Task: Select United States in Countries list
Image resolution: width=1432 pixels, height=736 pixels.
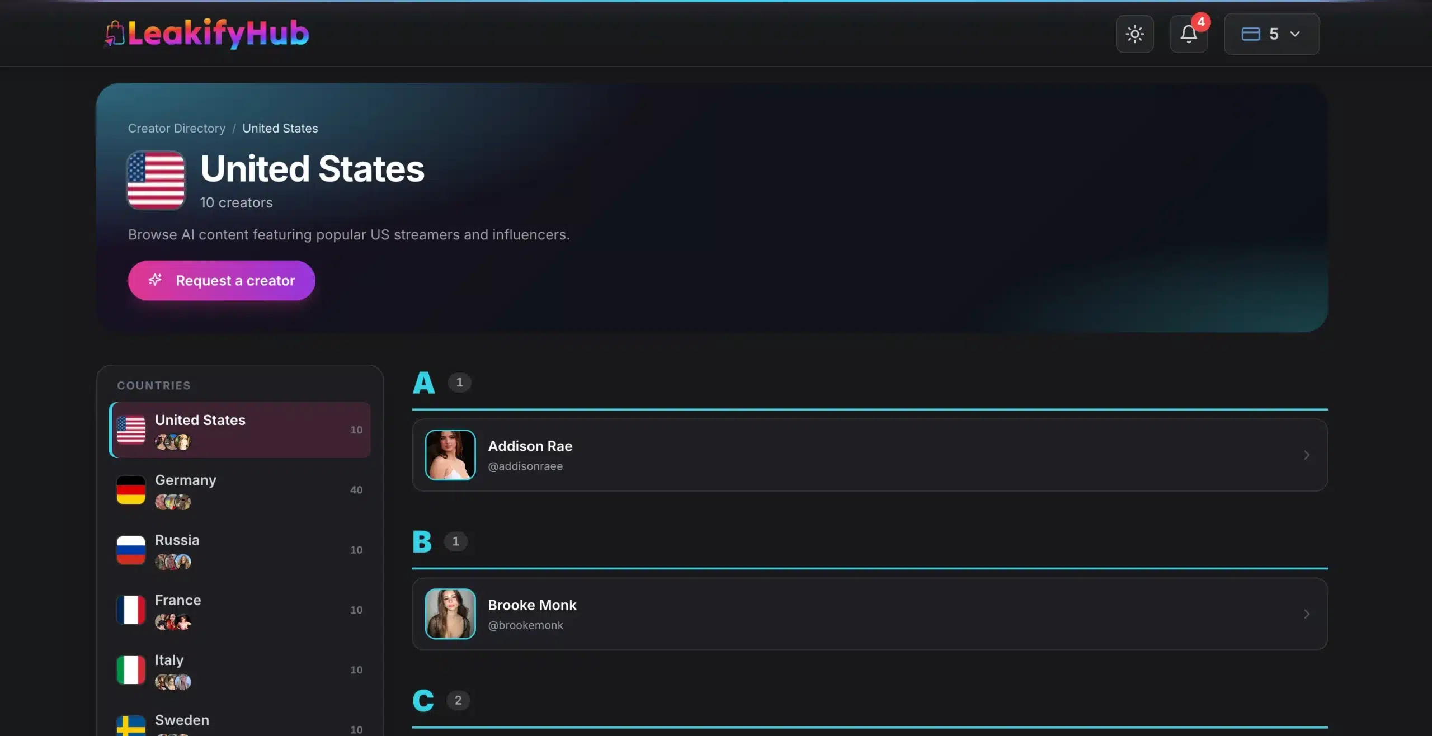Action: pyautogui.click(x=240, y=430)
